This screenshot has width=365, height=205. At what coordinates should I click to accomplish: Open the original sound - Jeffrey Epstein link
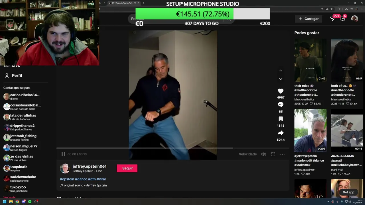point(83,185)
